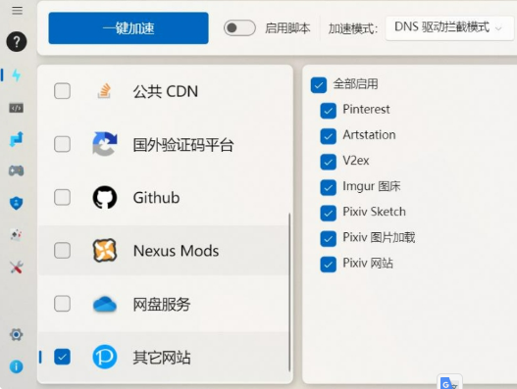This screenshot has height=389, width=517.
Task: Check the Github checkbox
Action: [x=62, y=197]
